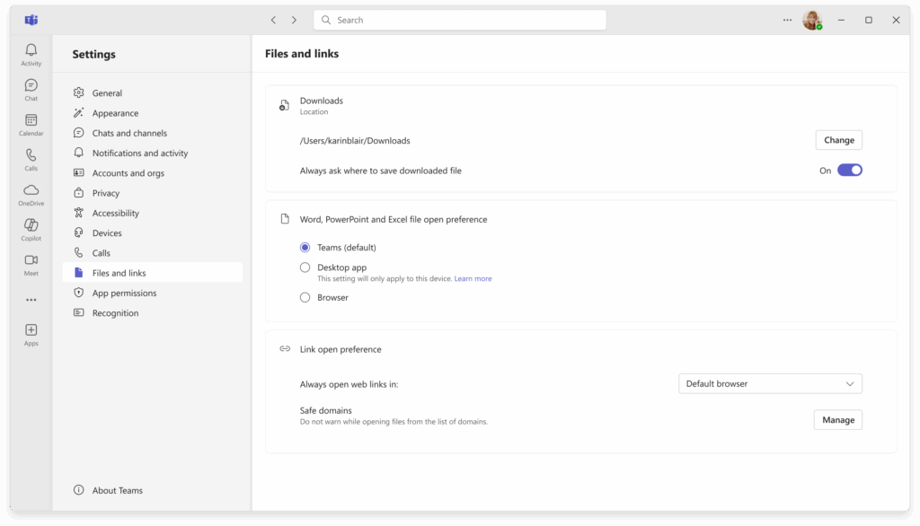Click the Privacy lock icon
The image size is (920, 526).
coord(79,192)
